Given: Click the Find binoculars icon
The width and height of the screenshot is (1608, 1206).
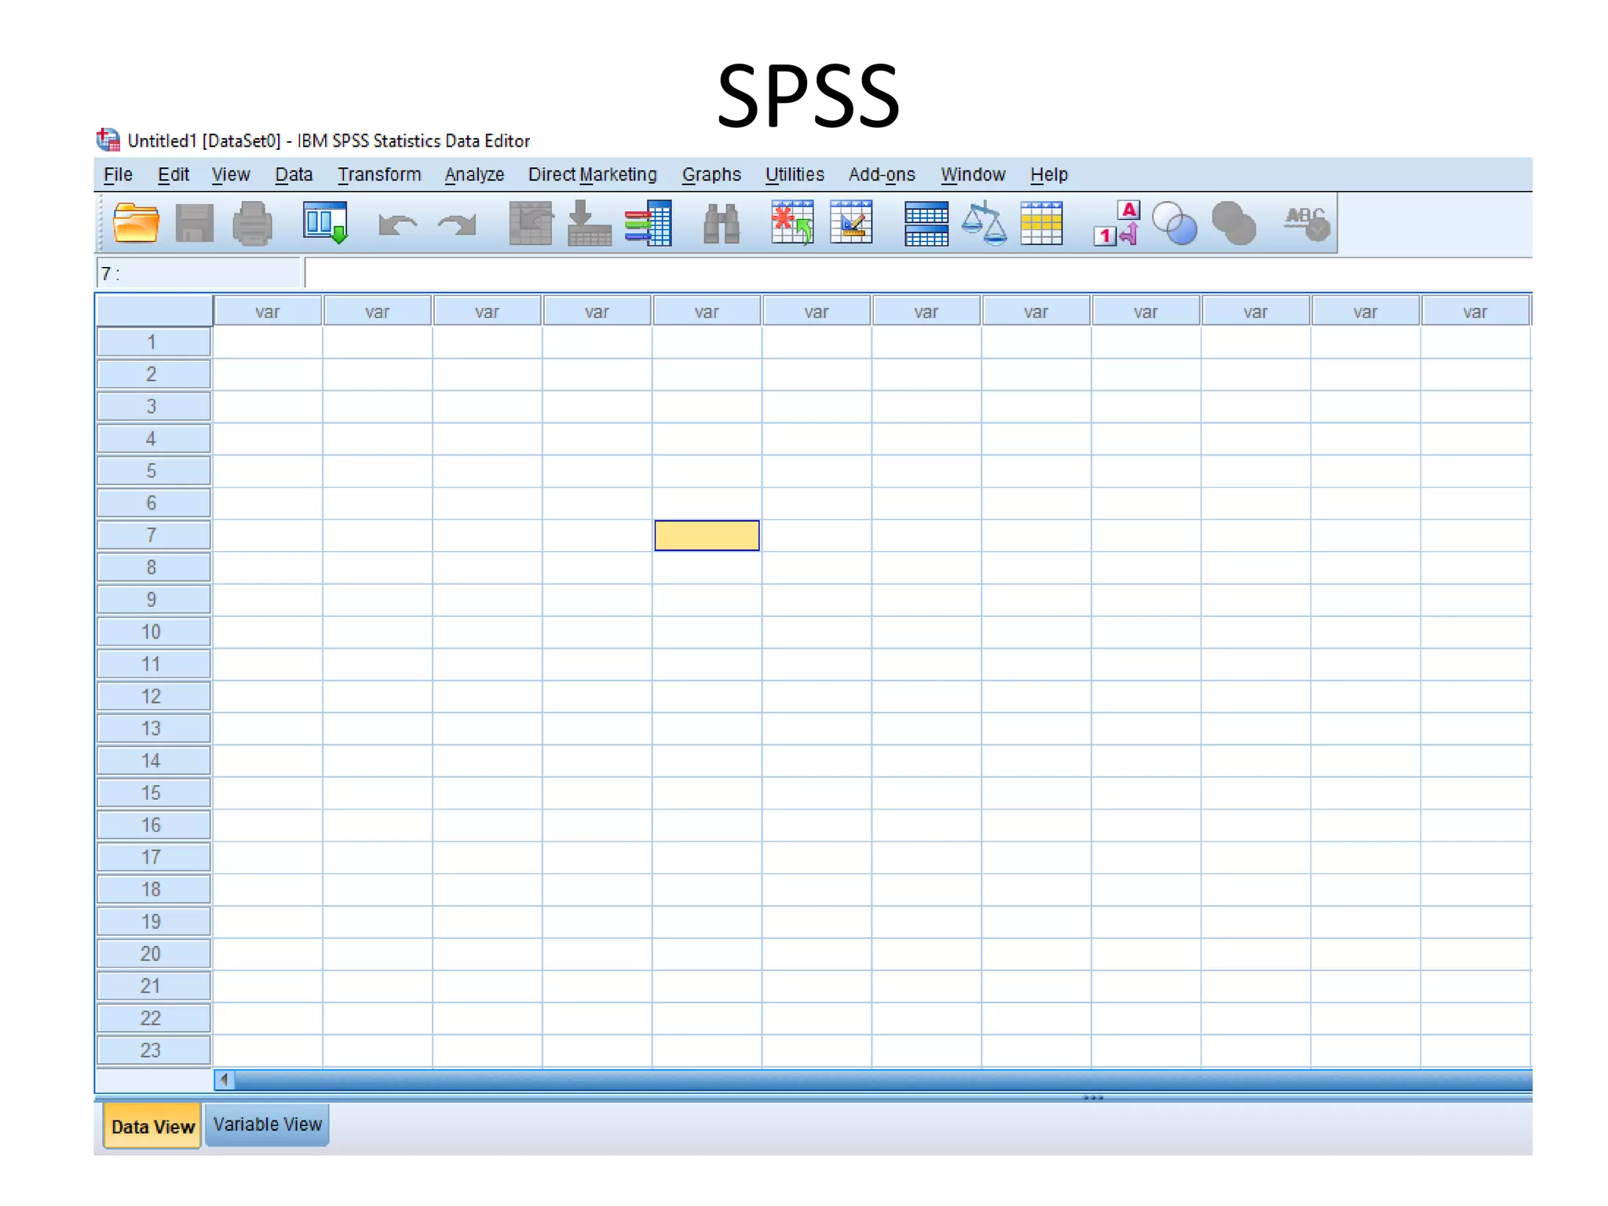Looking at the screenshot, I should coord(721,224).
